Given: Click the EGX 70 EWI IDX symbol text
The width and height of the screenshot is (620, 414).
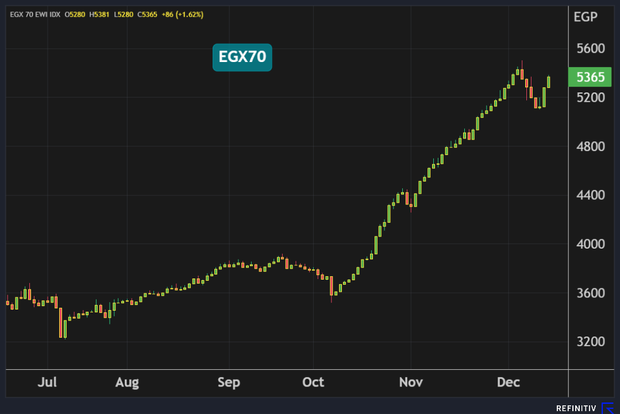Looking at the screenshot, I should point(36,14).
